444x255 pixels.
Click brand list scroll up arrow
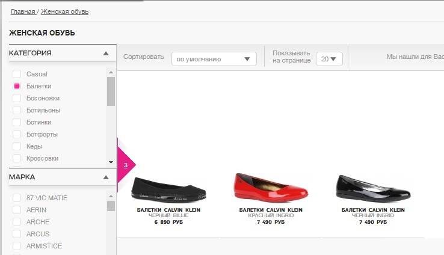tap(111, 196)
